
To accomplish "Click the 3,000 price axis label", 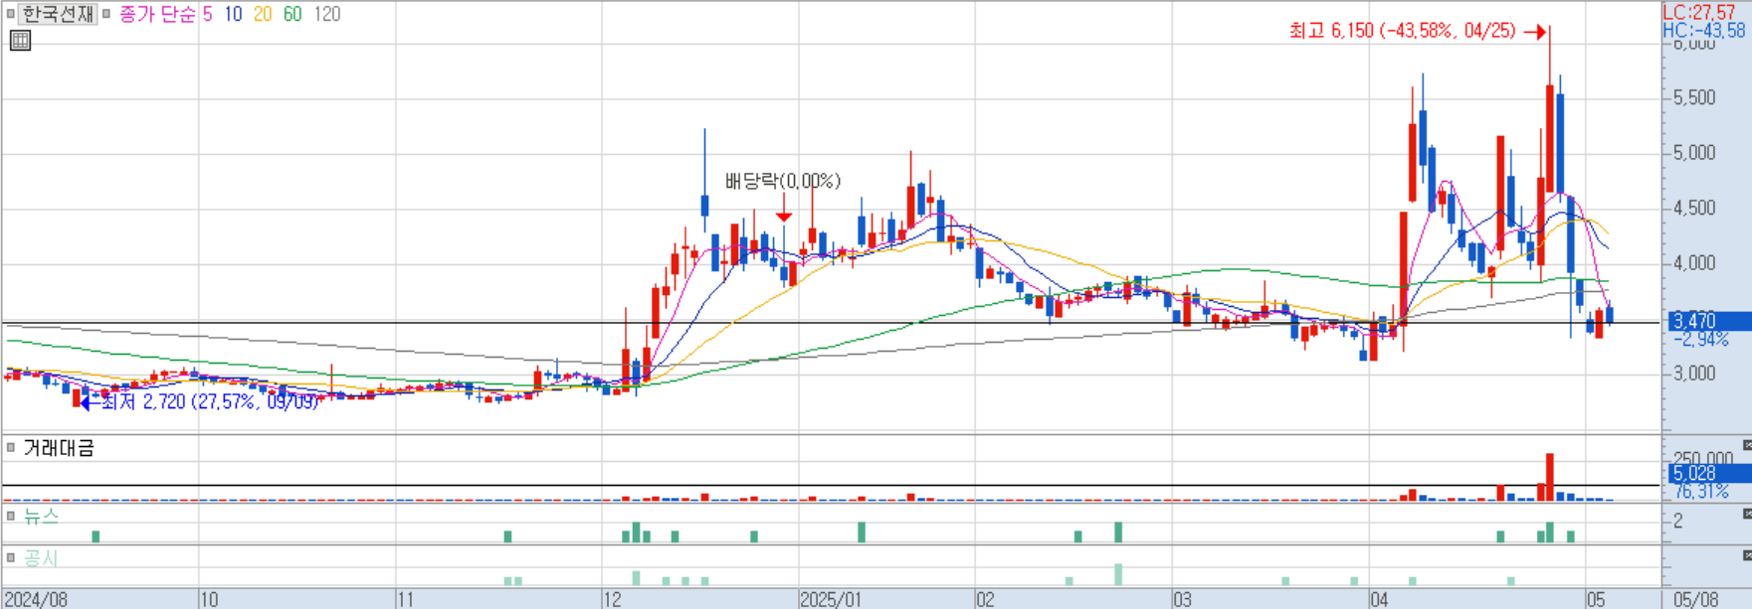I will (x=1695, y=373).
